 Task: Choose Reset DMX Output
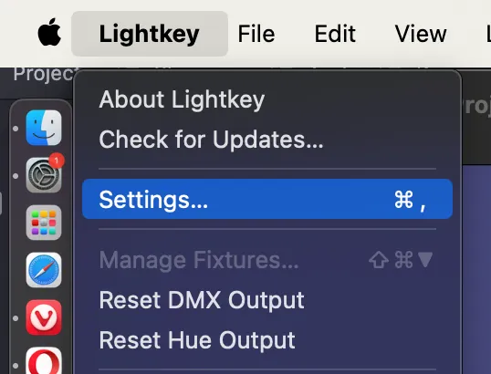(267, 300)
